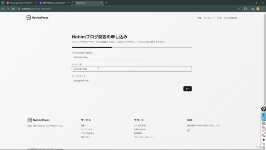Click the blog name field ShinCode_Blog
This screenshot has height=150, width=266.
pos(132,57)
